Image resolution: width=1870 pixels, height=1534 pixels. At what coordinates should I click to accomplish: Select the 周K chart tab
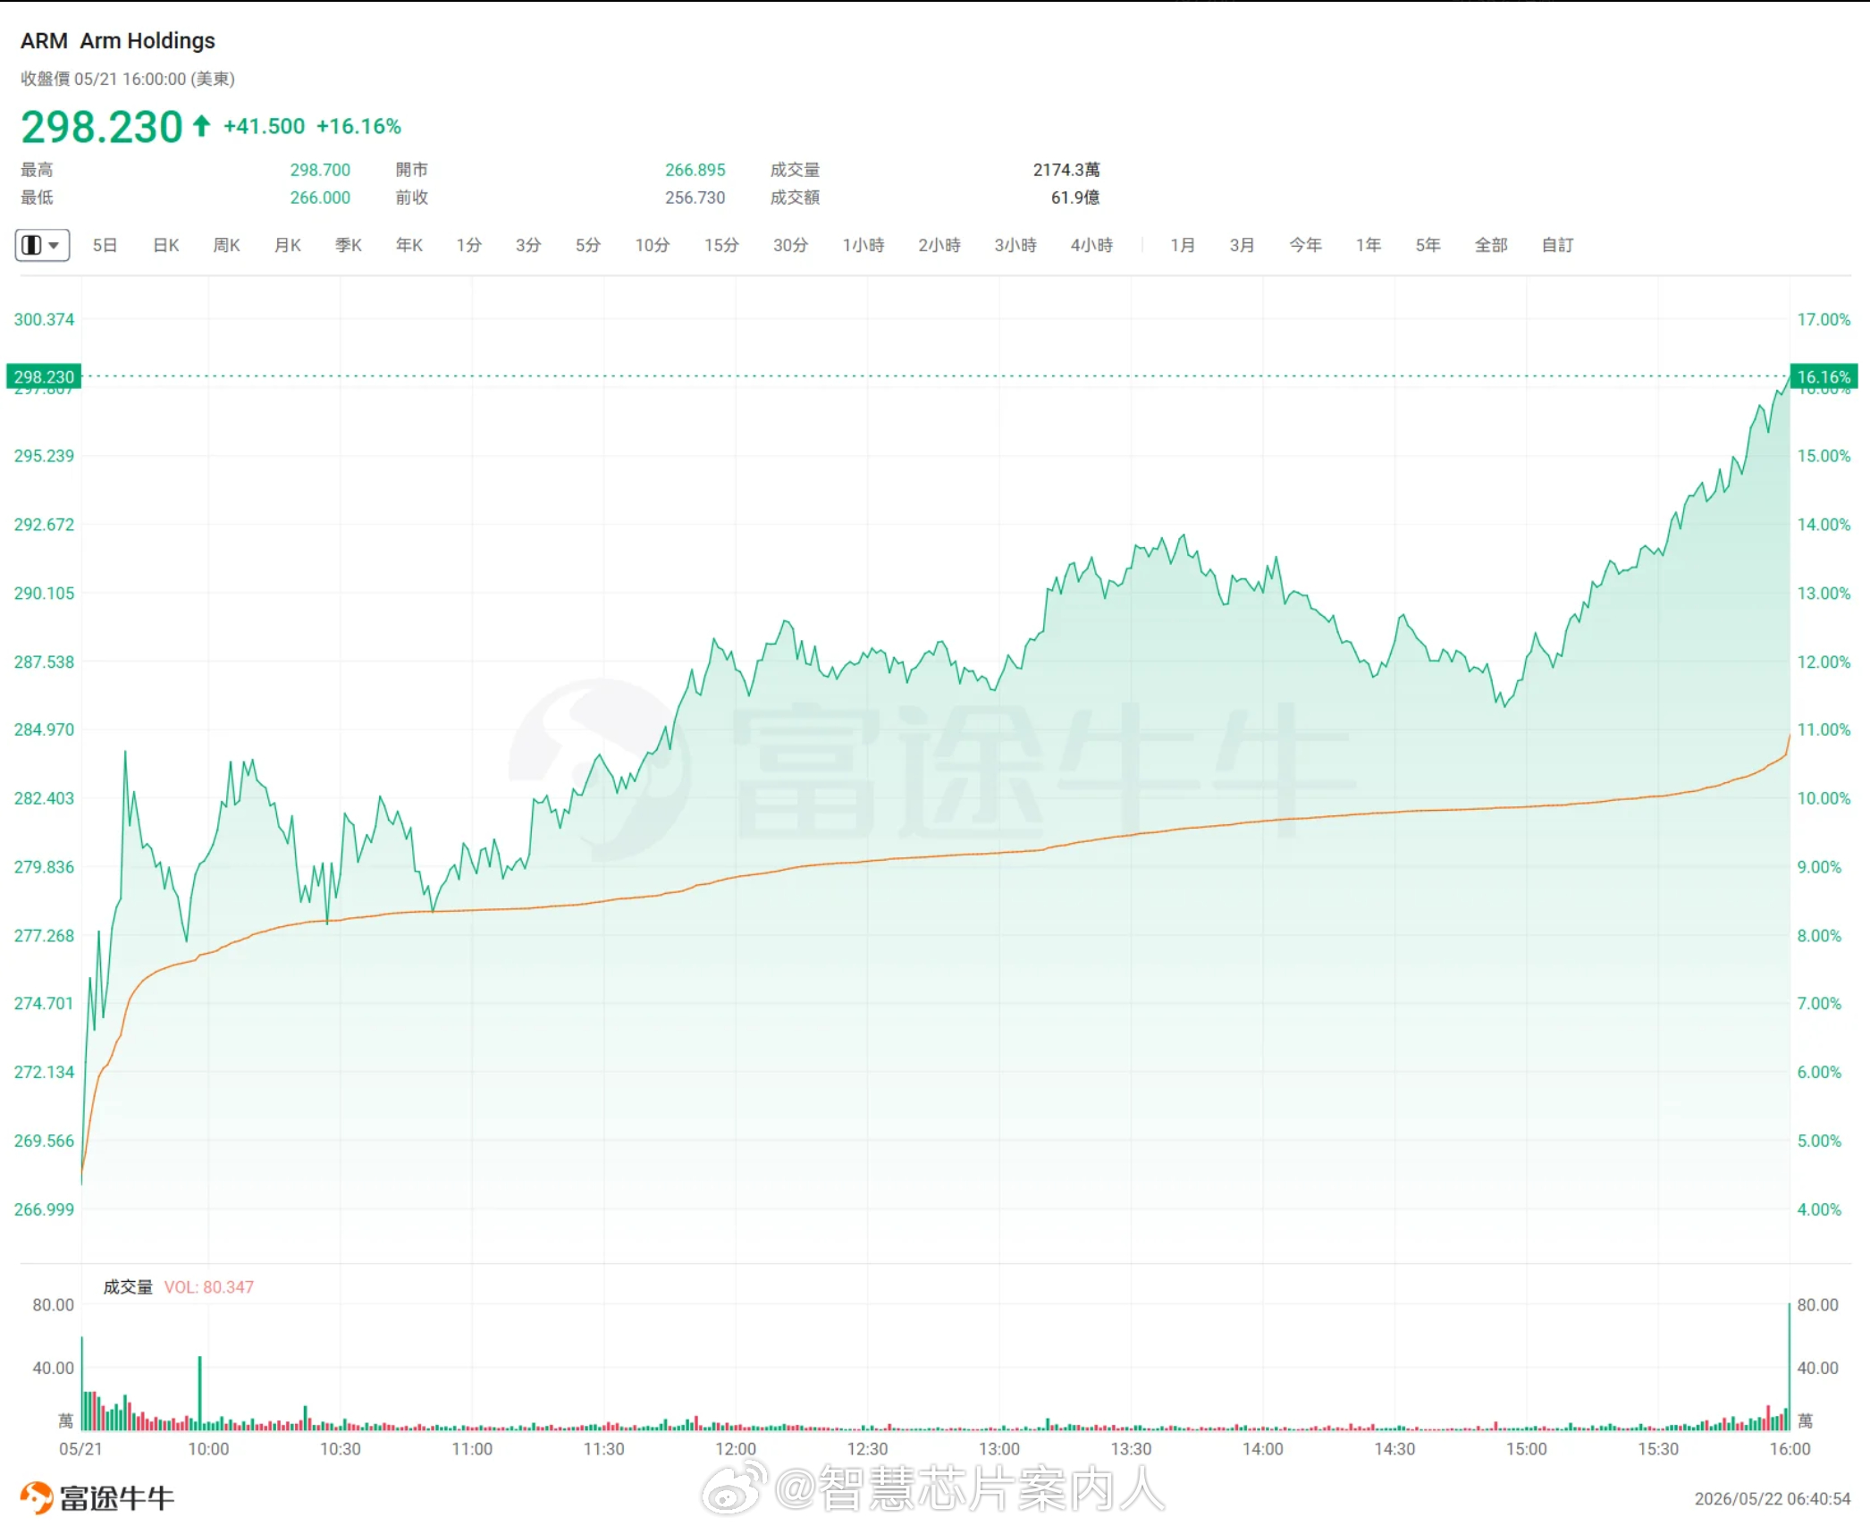(x=226, y=245)
